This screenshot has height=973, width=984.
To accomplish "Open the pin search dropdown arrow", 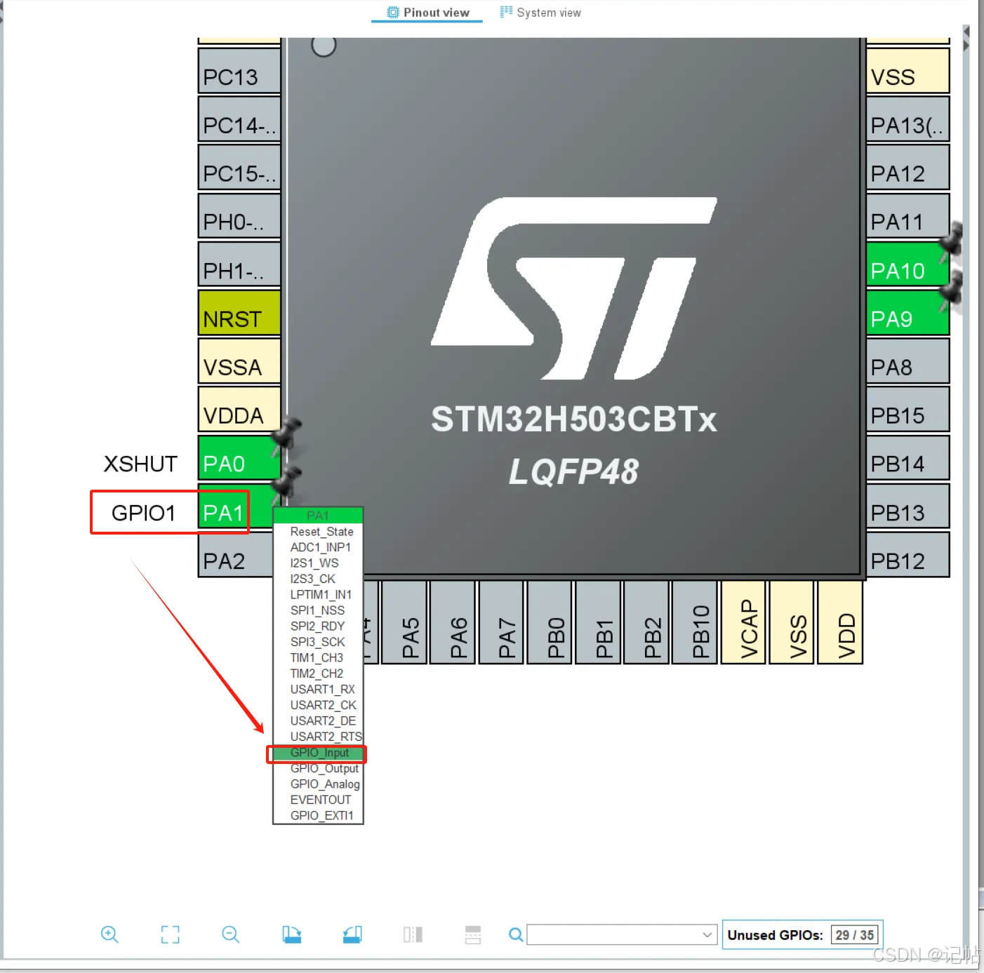I will click(707, 934).
